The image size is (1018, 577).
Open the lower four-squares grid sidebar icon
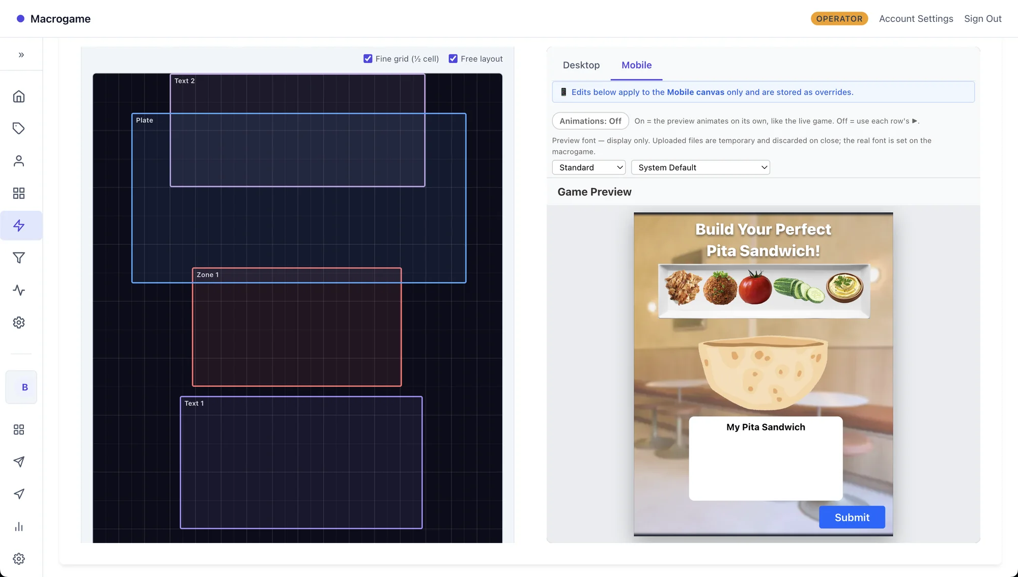pos(19,430)
